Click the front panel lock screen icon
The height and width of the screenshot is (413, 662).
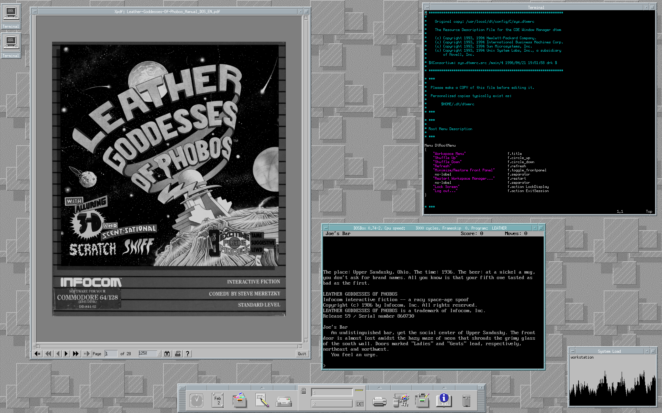(303, 391)
